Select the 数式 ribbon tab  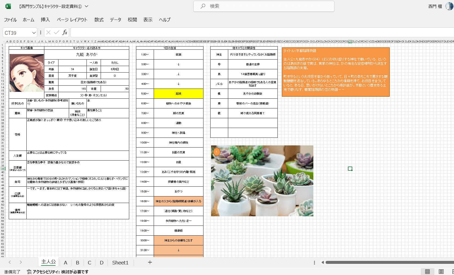[99, 20]
